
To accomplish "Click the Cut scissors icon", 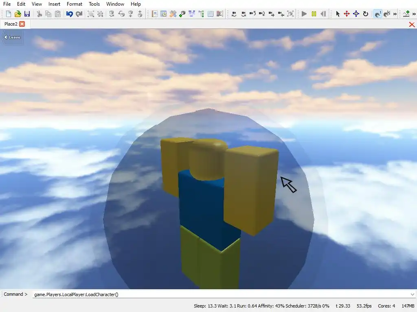I will pyautogui.click(x=40, y=14).
